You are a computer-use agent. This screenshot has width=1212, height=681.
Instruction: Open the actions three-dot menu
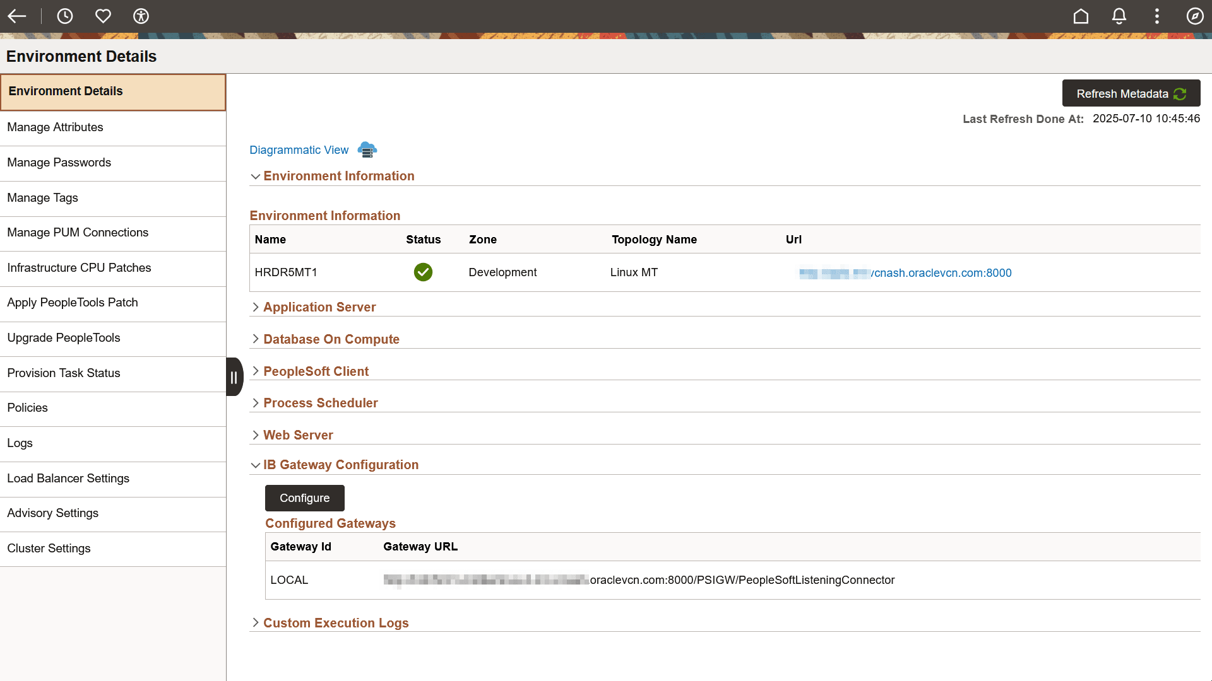point(1156,16)
